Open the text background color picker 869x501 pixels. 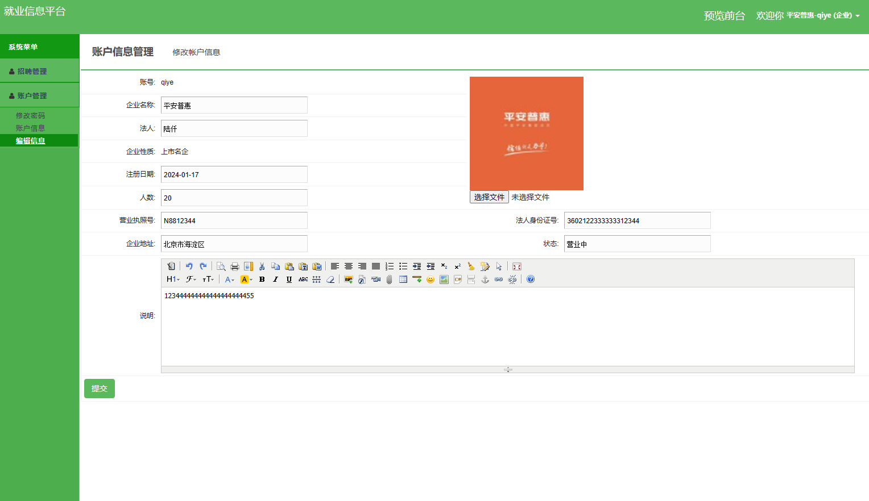pyautogui.click(x=246, y=279)
